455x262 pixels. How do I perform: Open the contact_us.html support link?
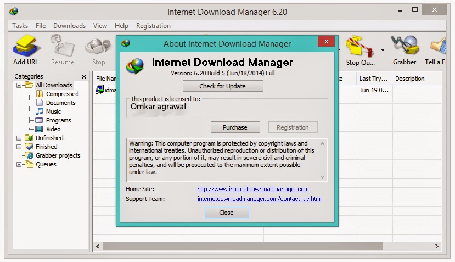[260, 199]
